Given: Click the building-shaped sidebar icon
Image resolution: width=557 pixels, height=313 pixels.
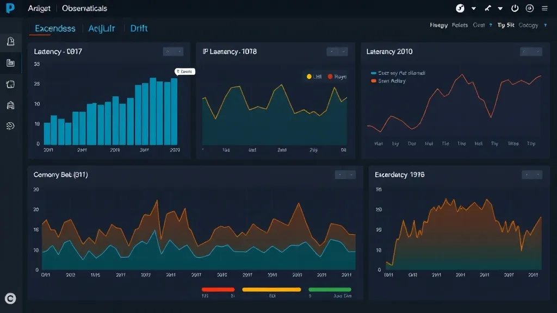Looking at the screenshot, I should 11,105.
